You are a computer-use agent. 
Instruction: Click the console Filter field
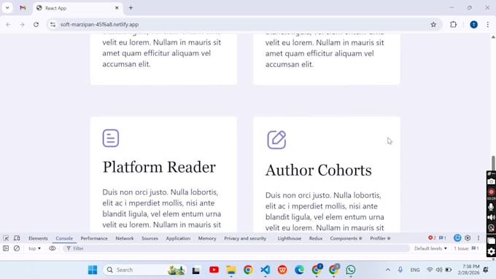click(x=237, y=248)
